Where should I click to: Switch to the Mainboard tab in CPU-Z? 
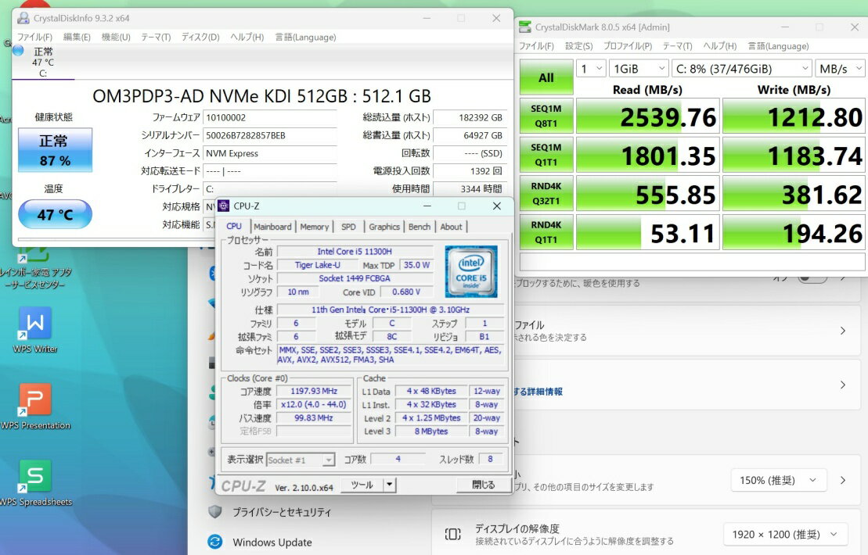coord(272,227)
